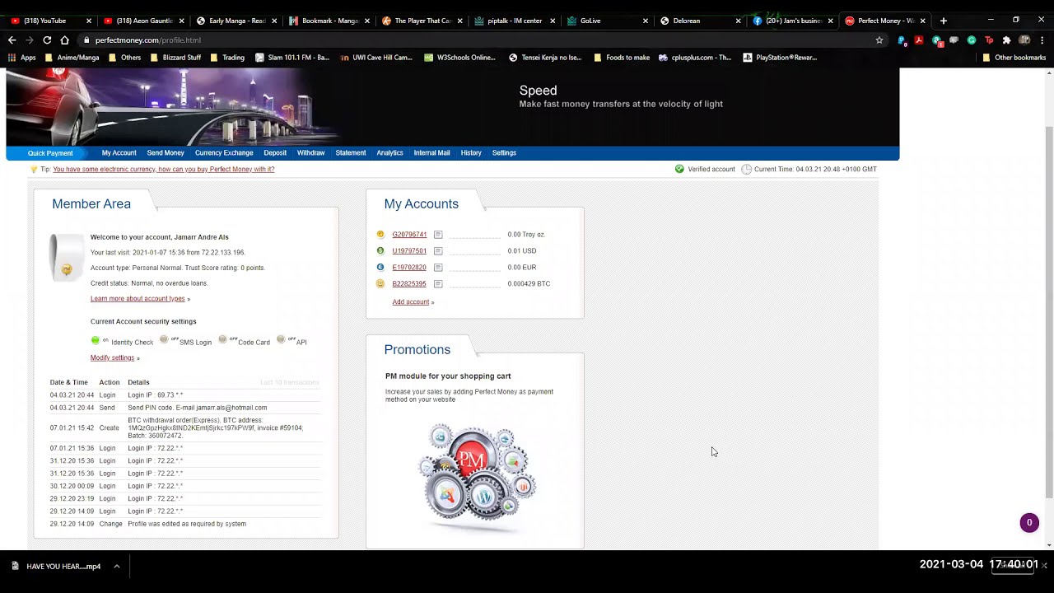Bookmark this page with the star icon
Screen dimensions: 1054x593
[x=879, y=40]
